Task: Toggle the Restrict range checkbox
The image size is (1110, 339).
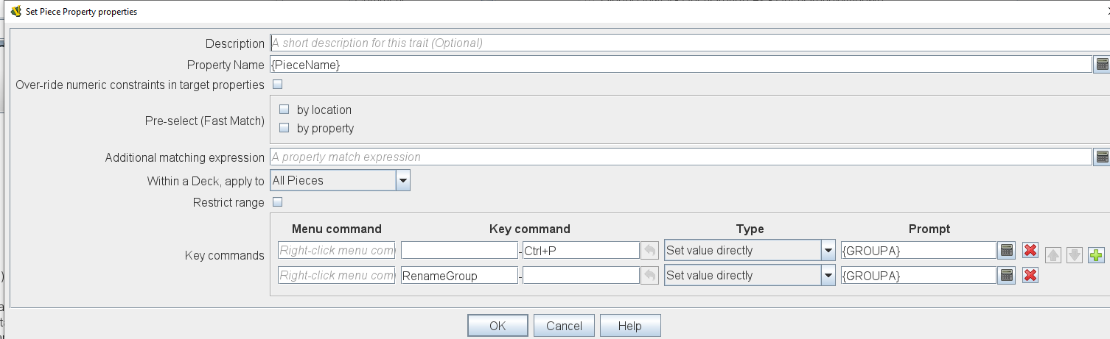Action: click(x=278, y=202)
